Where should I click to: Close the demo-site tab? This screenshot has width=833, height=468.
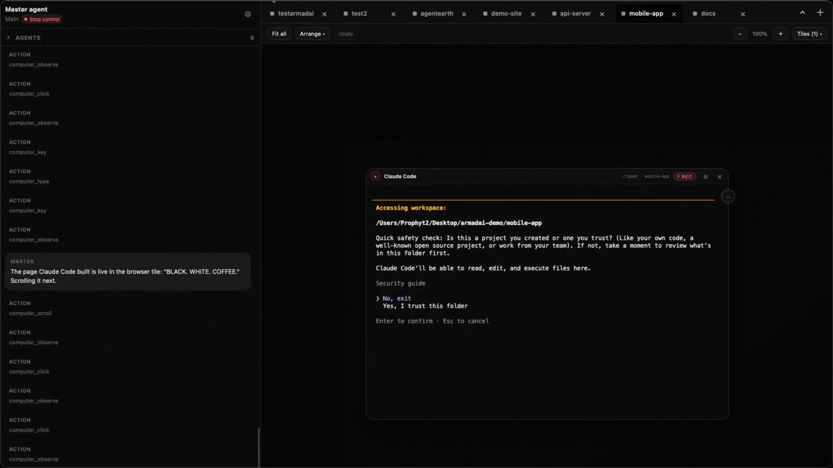533,14
